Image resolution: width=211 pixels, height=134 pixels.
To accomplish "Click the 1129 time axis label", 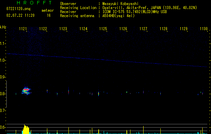I will pos(184,29).
